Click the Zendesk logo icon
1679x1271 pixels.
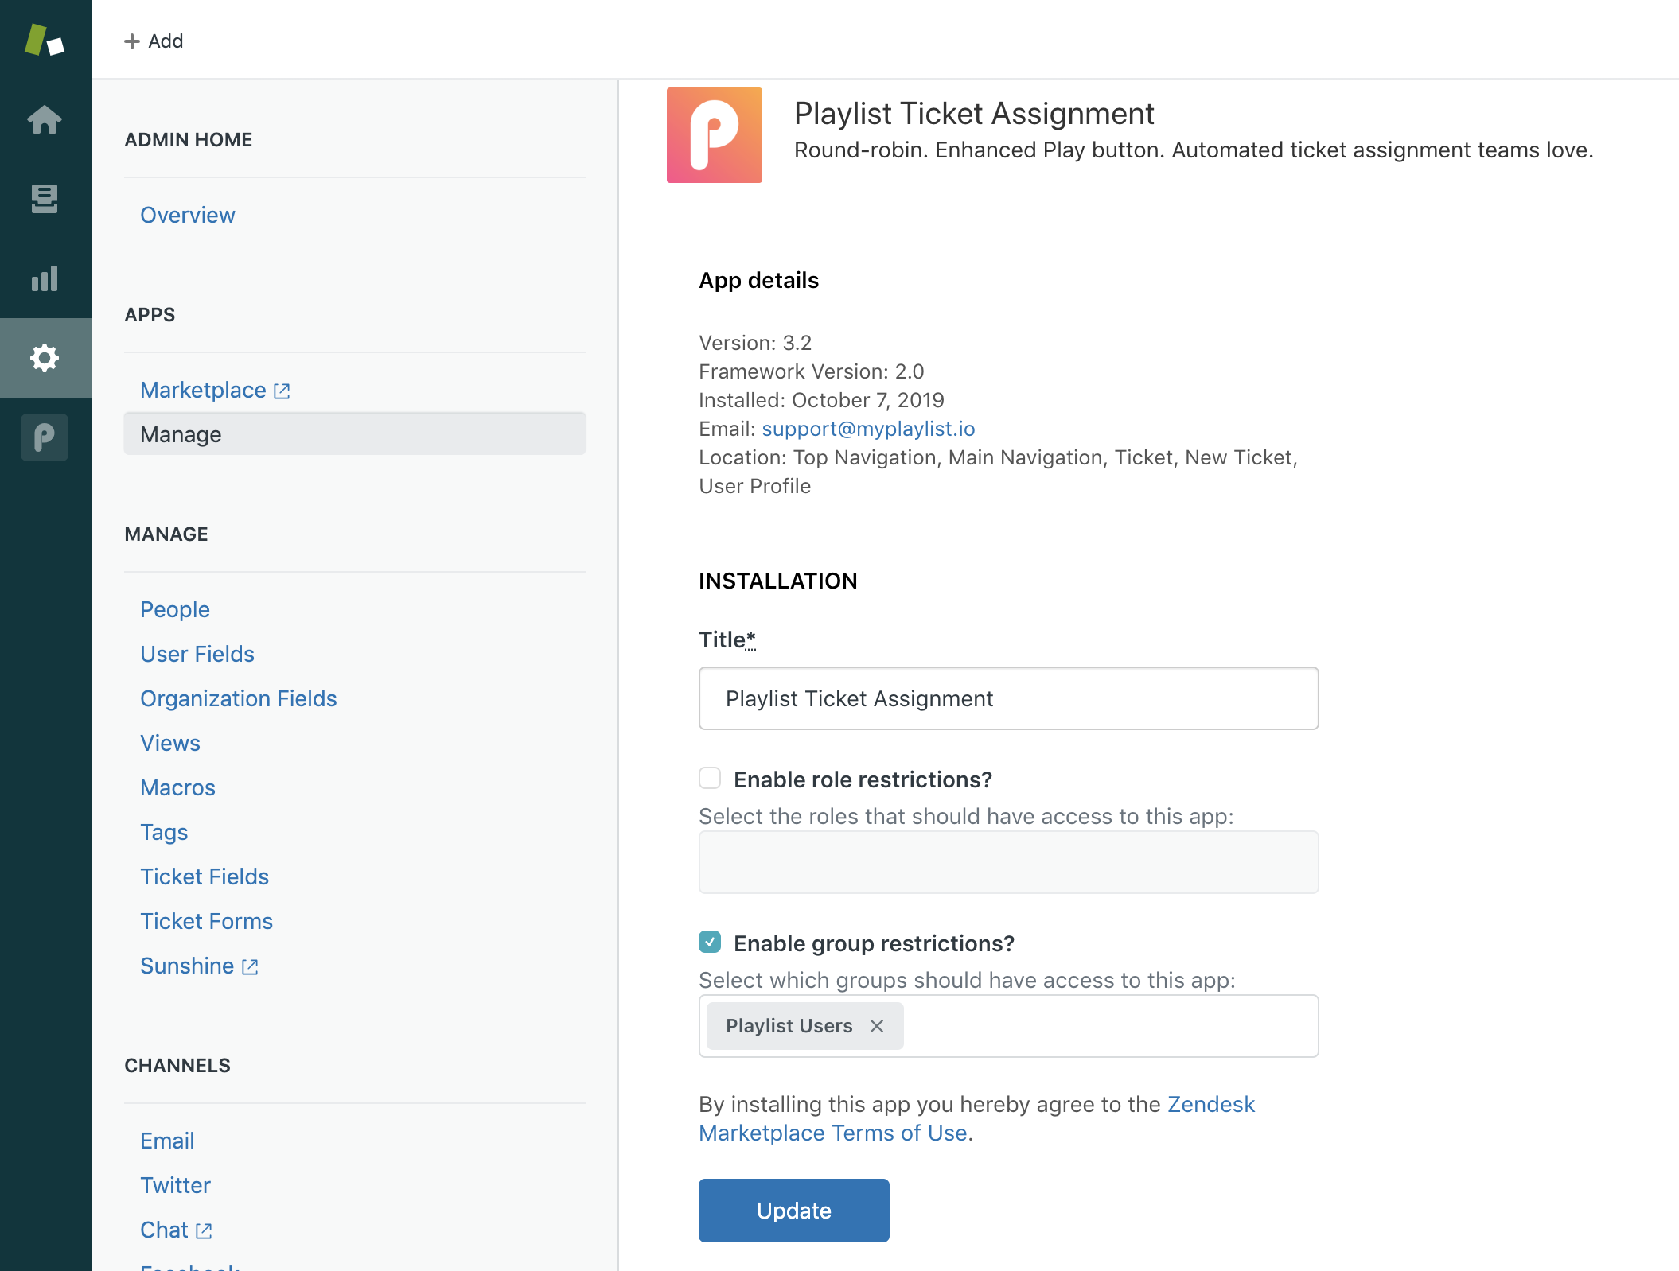(x=45, y=40)
